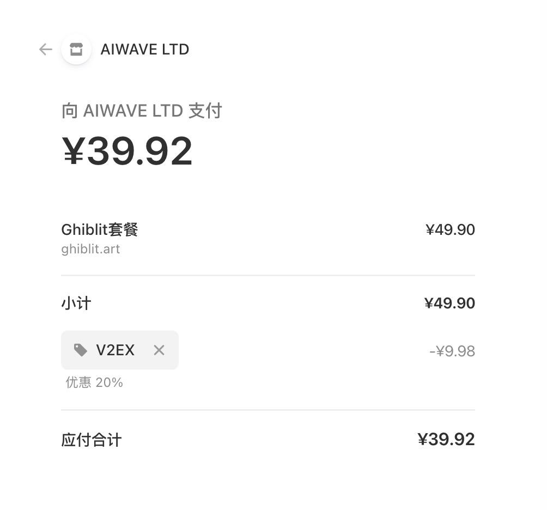The width and height of the screenshot is (547, 510).
Task: Click the 小计 subtotal label
Action: pyautogui.click(x=76, y=303)
